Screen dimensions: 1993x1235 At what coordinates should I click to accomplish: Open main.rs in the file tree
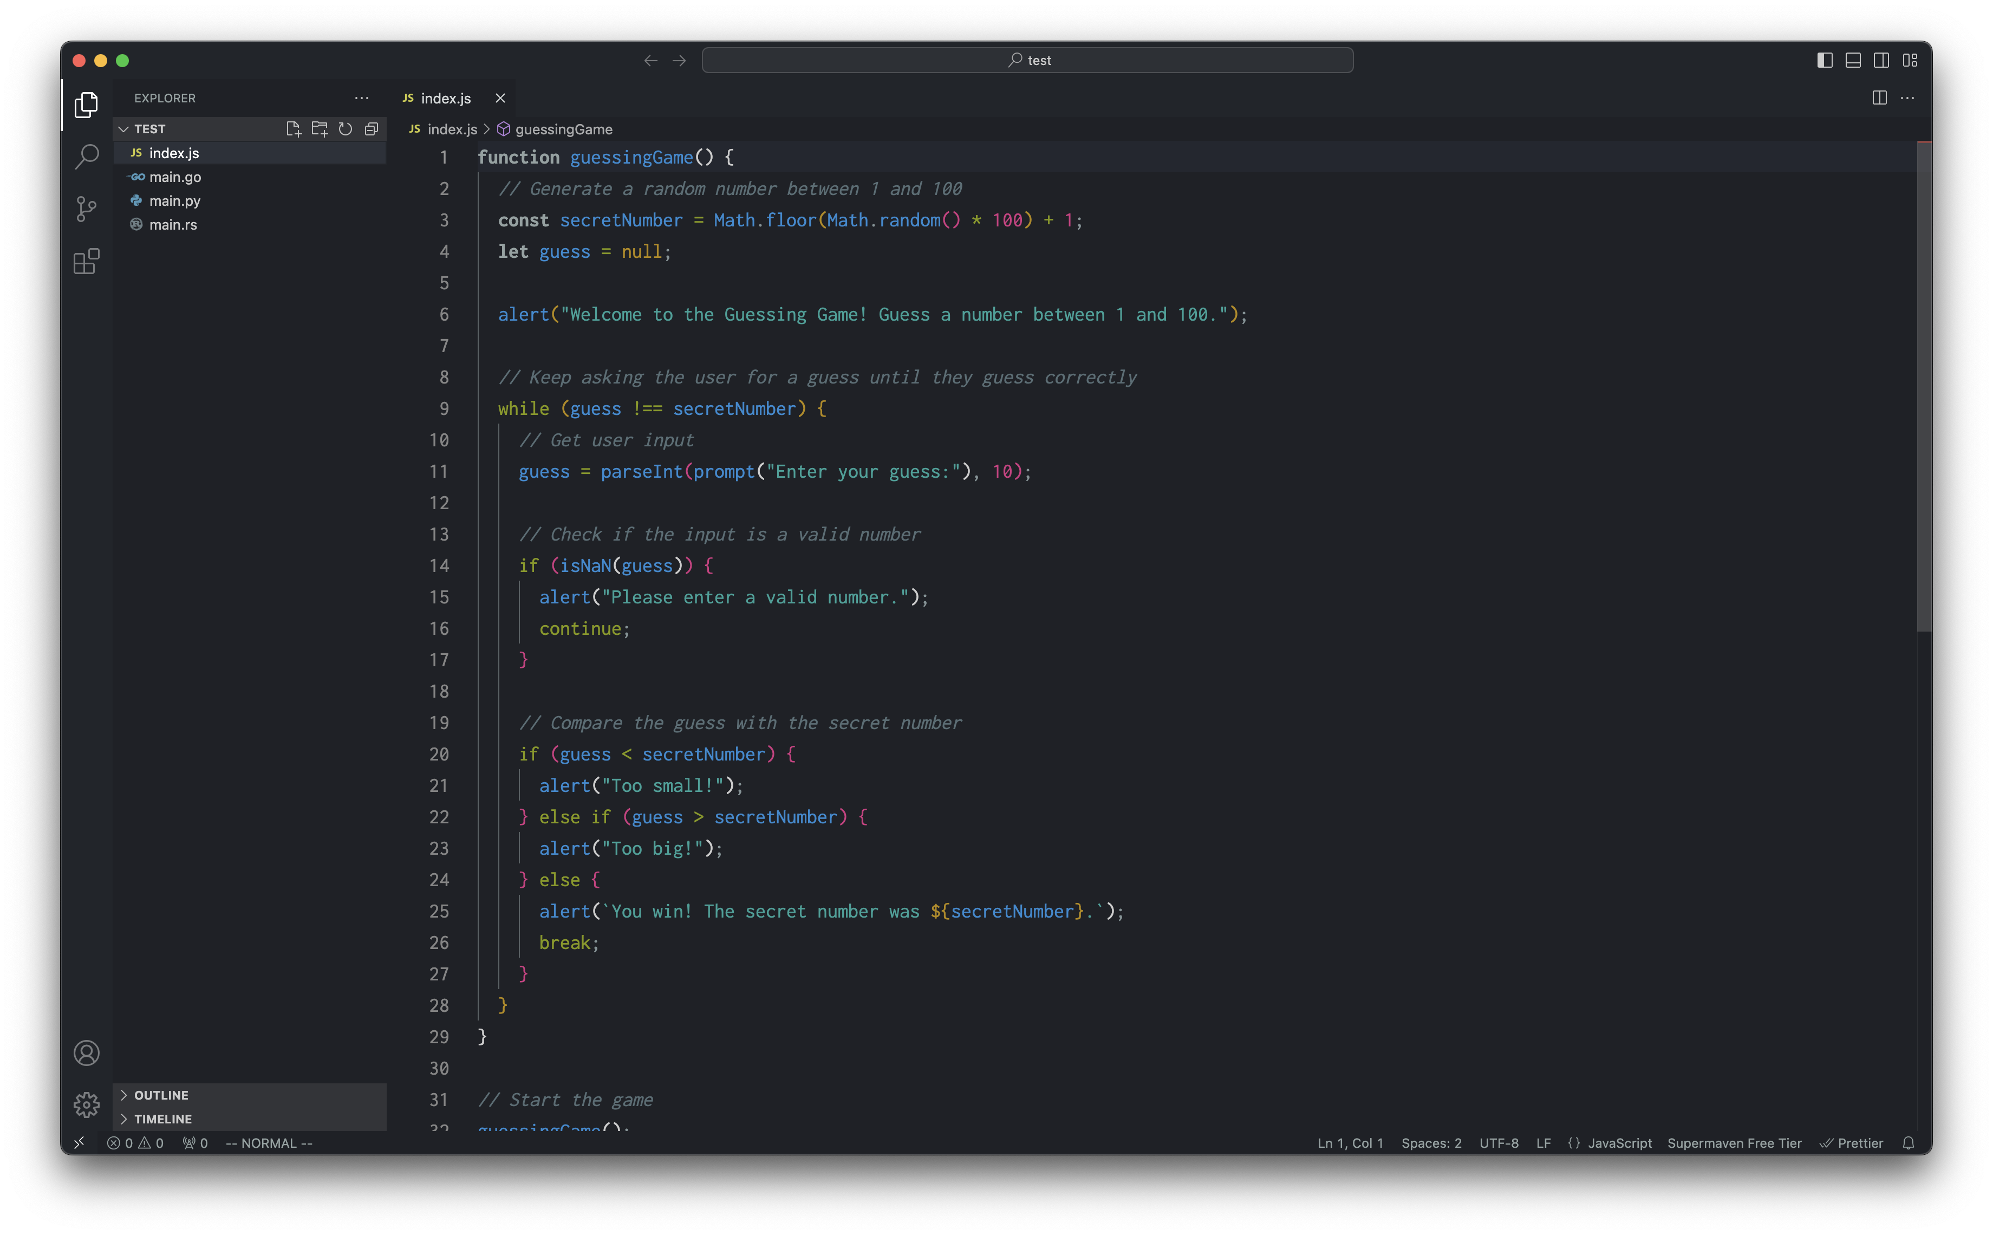click(x=250, y=224)
